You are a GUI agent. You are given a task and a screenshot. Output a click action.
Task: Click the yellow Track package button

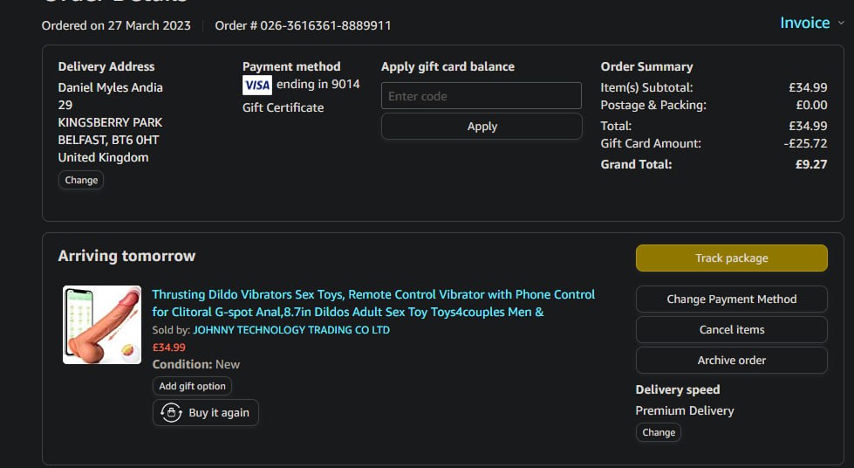[731, 258]
